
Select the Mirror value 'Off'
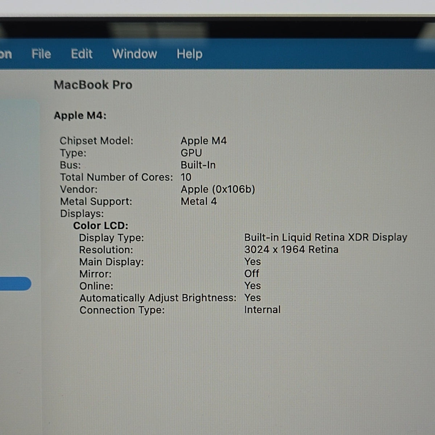[x=252, y=273]
